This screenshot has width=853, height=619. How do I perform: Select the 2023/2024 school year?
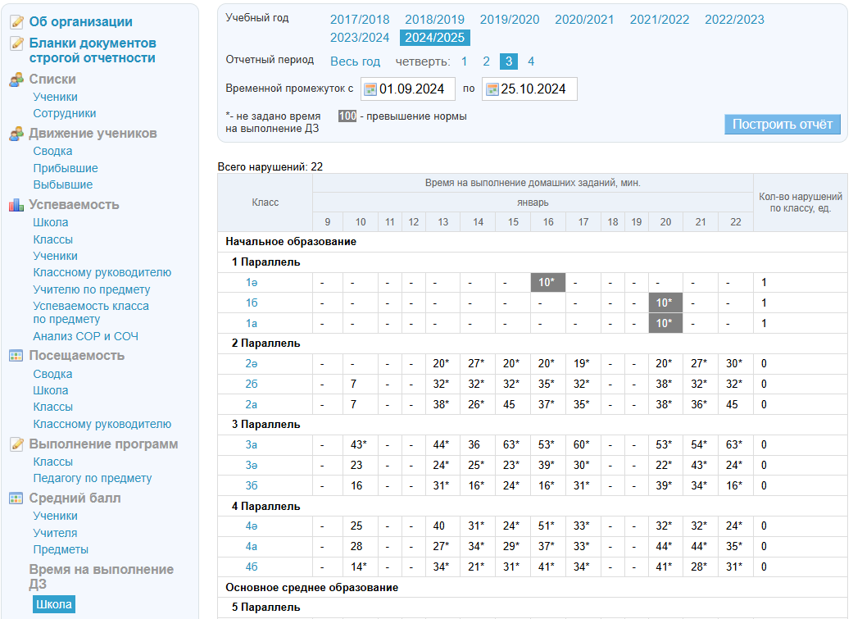[x=360, y=38]
